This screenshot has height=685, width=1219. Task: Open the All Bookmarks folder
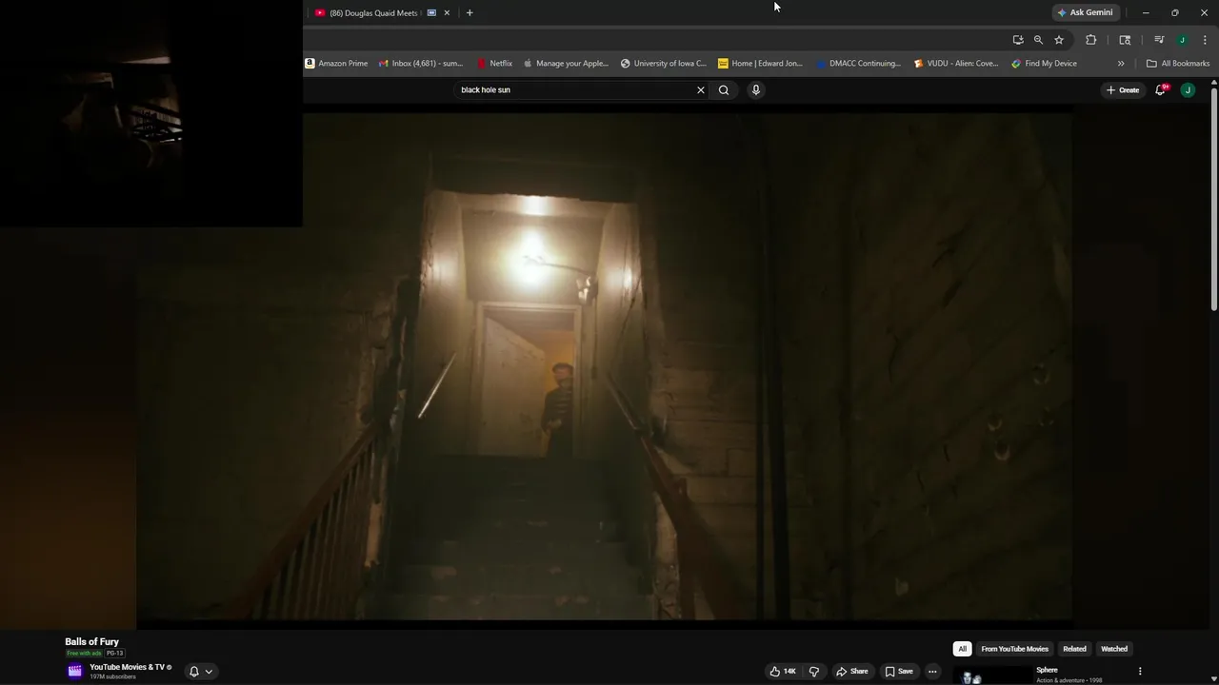coord(1178,64)
